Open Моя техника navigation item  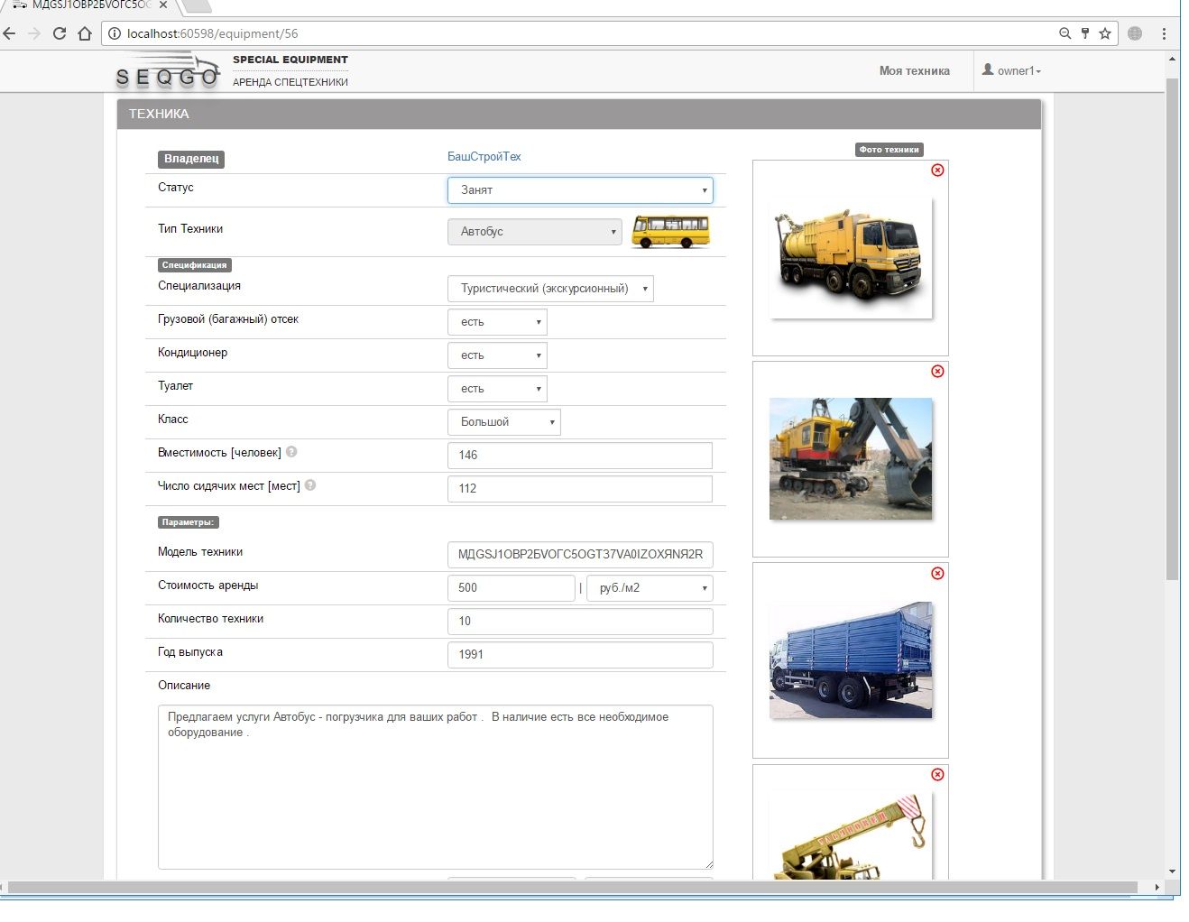tap(914, 70)
